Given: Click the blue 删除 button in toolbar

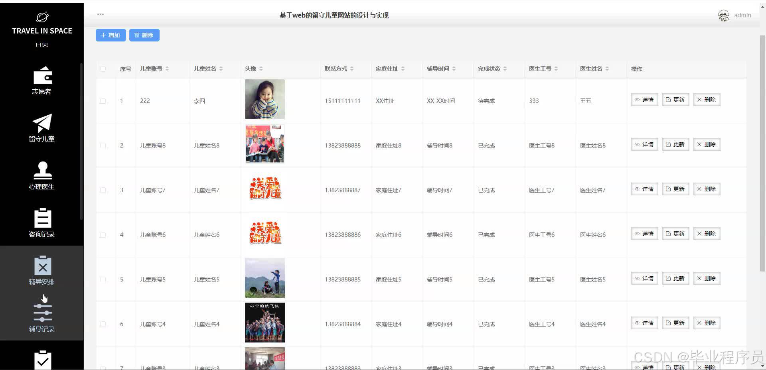Looking at the screenshot, I should (x=144, y=35).
